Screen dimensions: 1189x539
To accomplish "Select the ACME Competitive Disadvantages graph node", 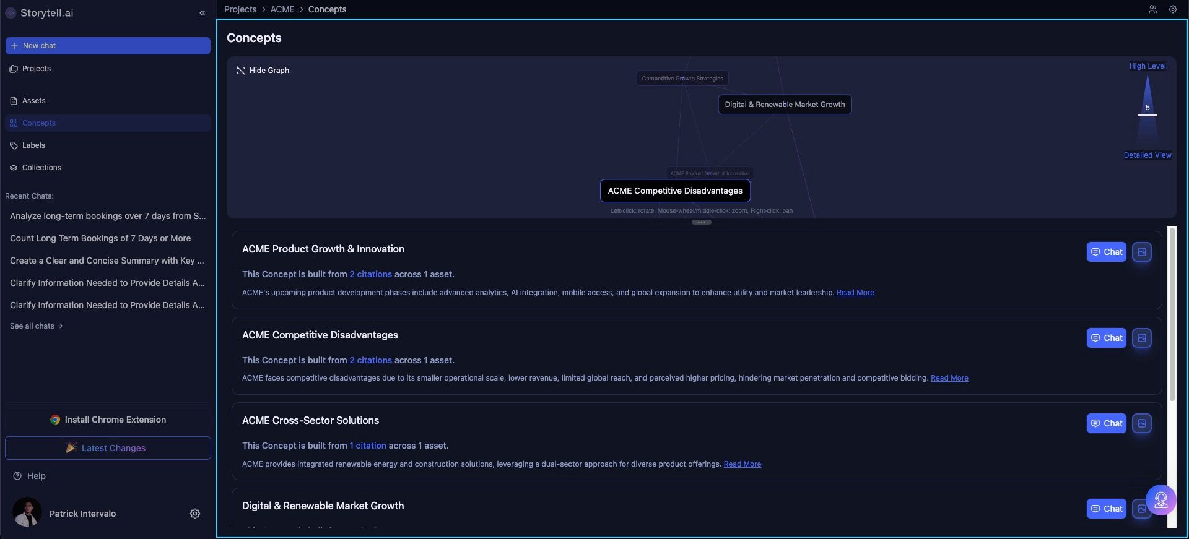I will pos(675,191).
